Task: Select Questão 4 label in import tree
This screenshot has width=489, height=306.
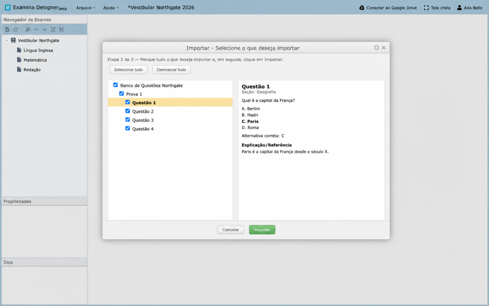Action: tap(143, 129)
